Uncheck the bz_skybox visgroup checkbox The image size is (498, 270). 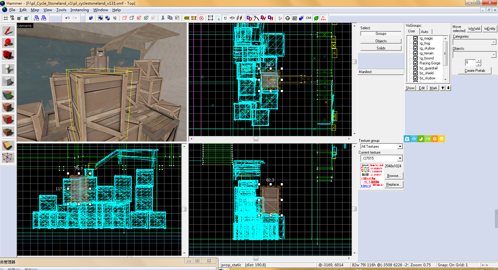coord(416,78)
